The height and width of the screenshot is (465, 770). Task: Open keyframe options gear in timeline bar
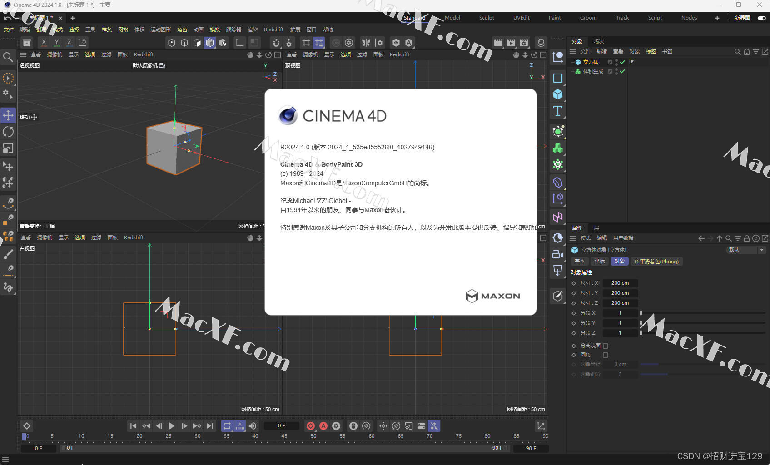point(336,426)
